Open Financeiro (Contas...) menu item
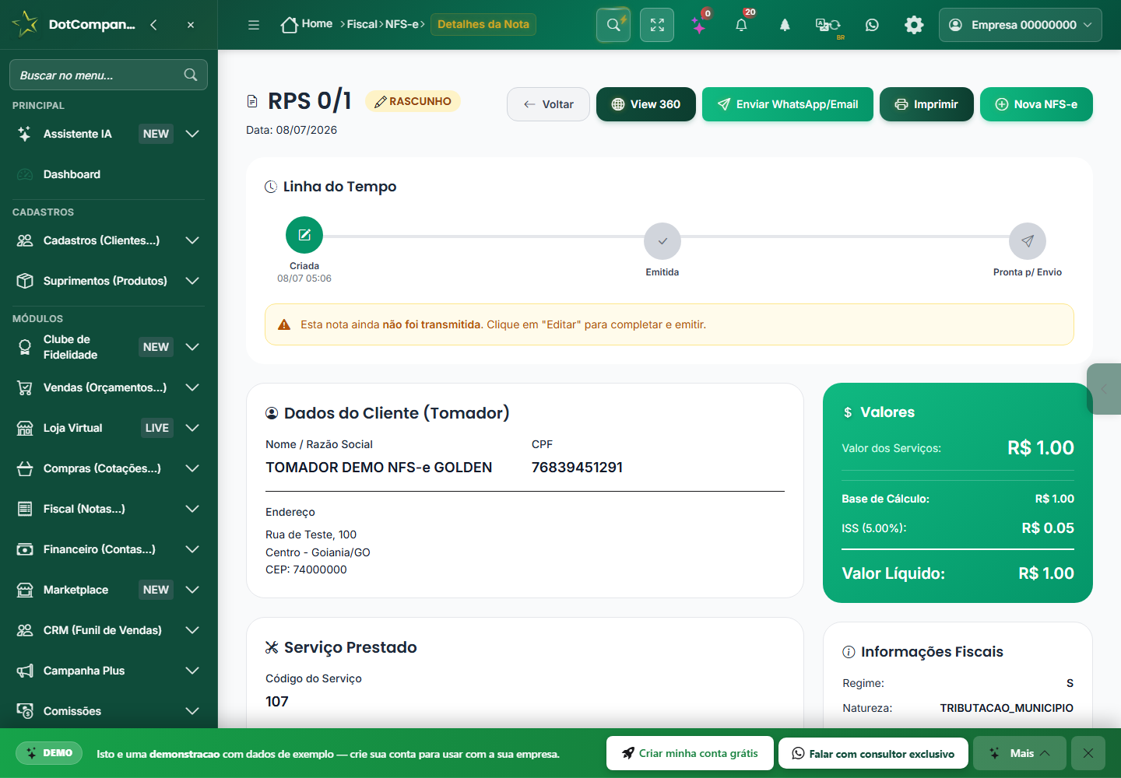 [x=108, y=549]
